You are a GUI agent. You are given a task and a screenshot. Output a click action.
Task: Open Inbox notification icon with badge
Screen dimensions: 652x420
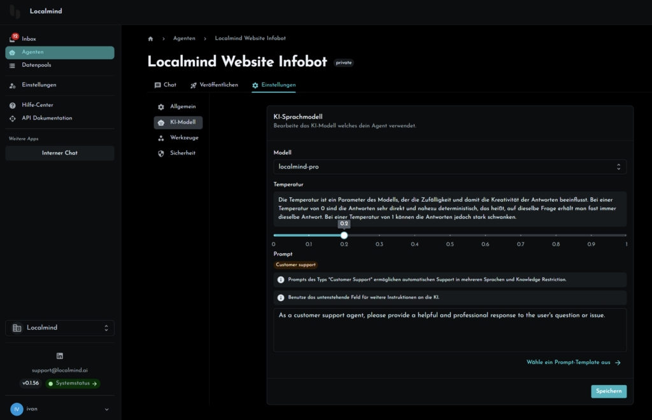click(13, 39)
